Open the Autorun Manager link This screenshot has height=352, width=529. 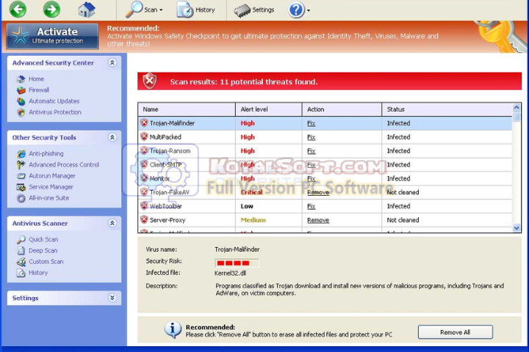click(x=52, y=176)
